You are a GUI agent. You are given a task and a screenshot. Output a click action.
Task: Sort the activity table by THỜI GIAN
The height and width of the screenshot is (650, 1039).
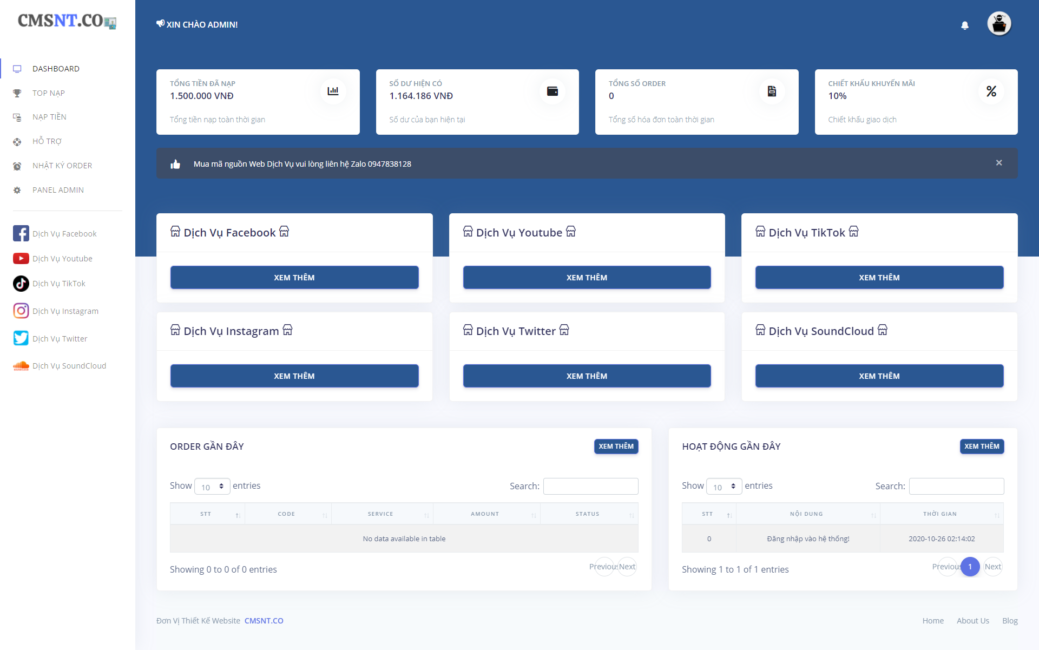coord(941,514)
